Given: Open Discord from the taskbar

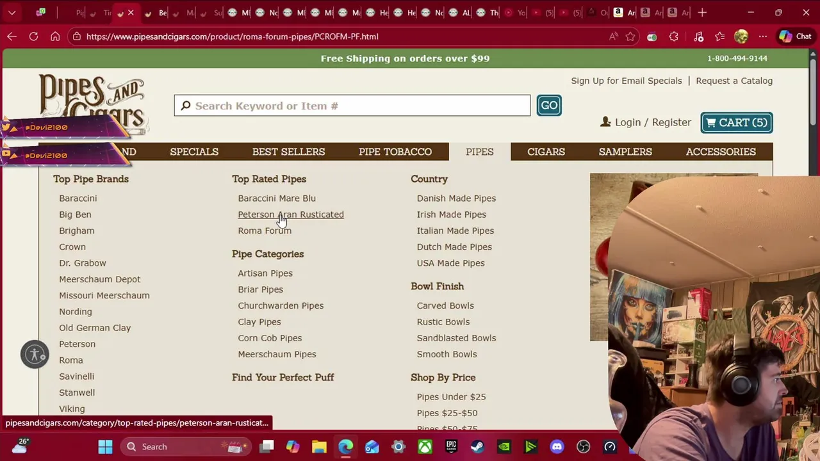Looking at the screenshot, I should 557,446.
